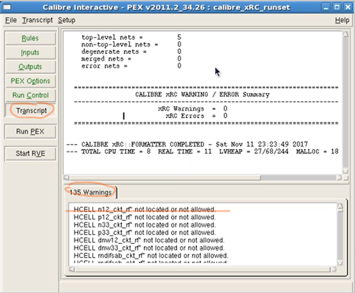Screen dimensions: 355x293
Task: Select warning 'HCELL dnw33_ckt_rf' row
Action: point(149,248)
